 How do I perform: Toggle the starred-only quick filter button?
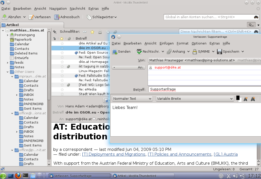tap(92, 32)
